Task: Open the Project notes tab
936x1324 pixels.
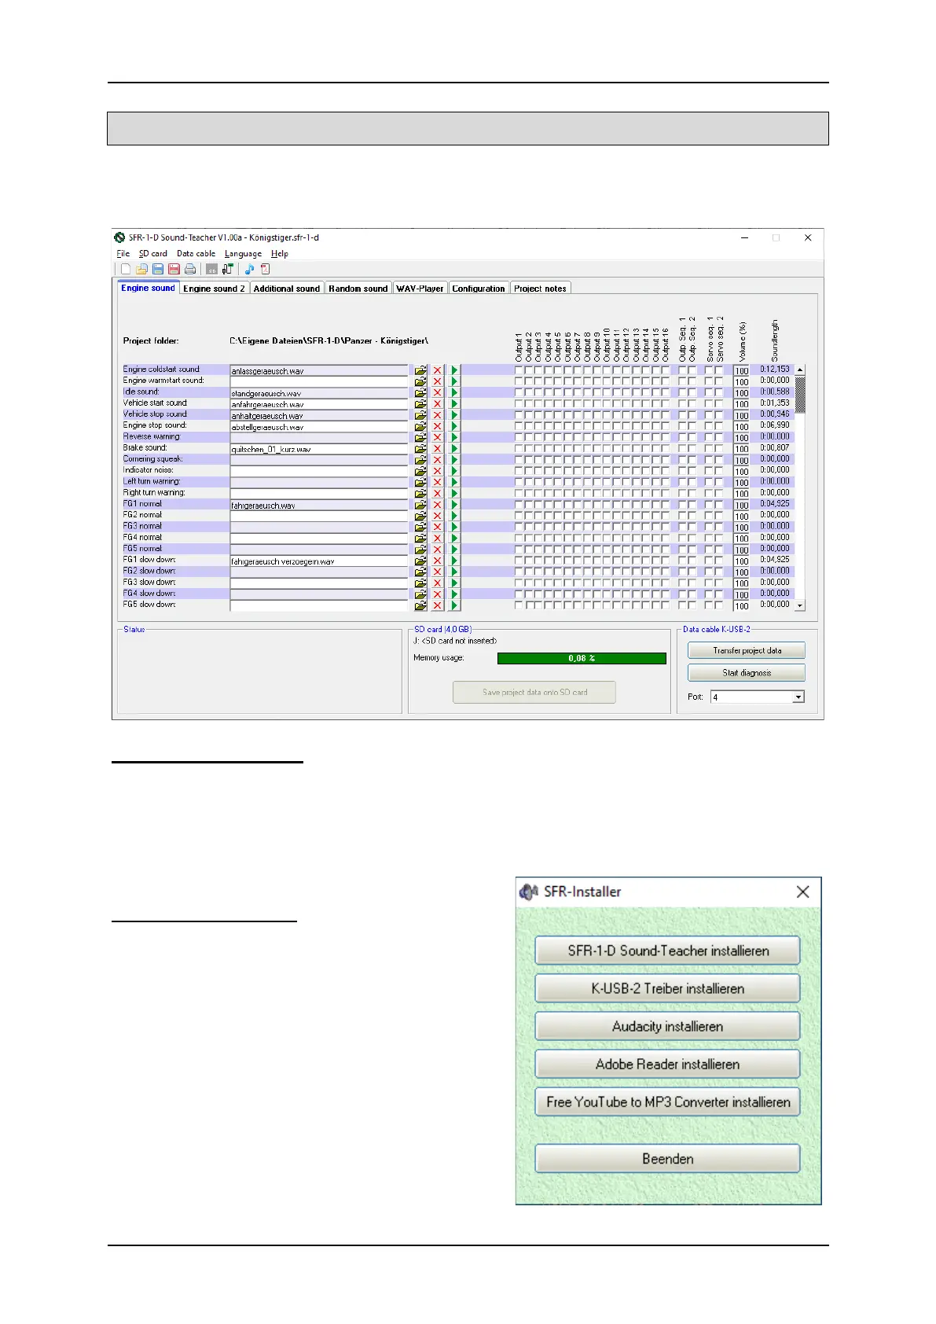Action: click(540, 289)
